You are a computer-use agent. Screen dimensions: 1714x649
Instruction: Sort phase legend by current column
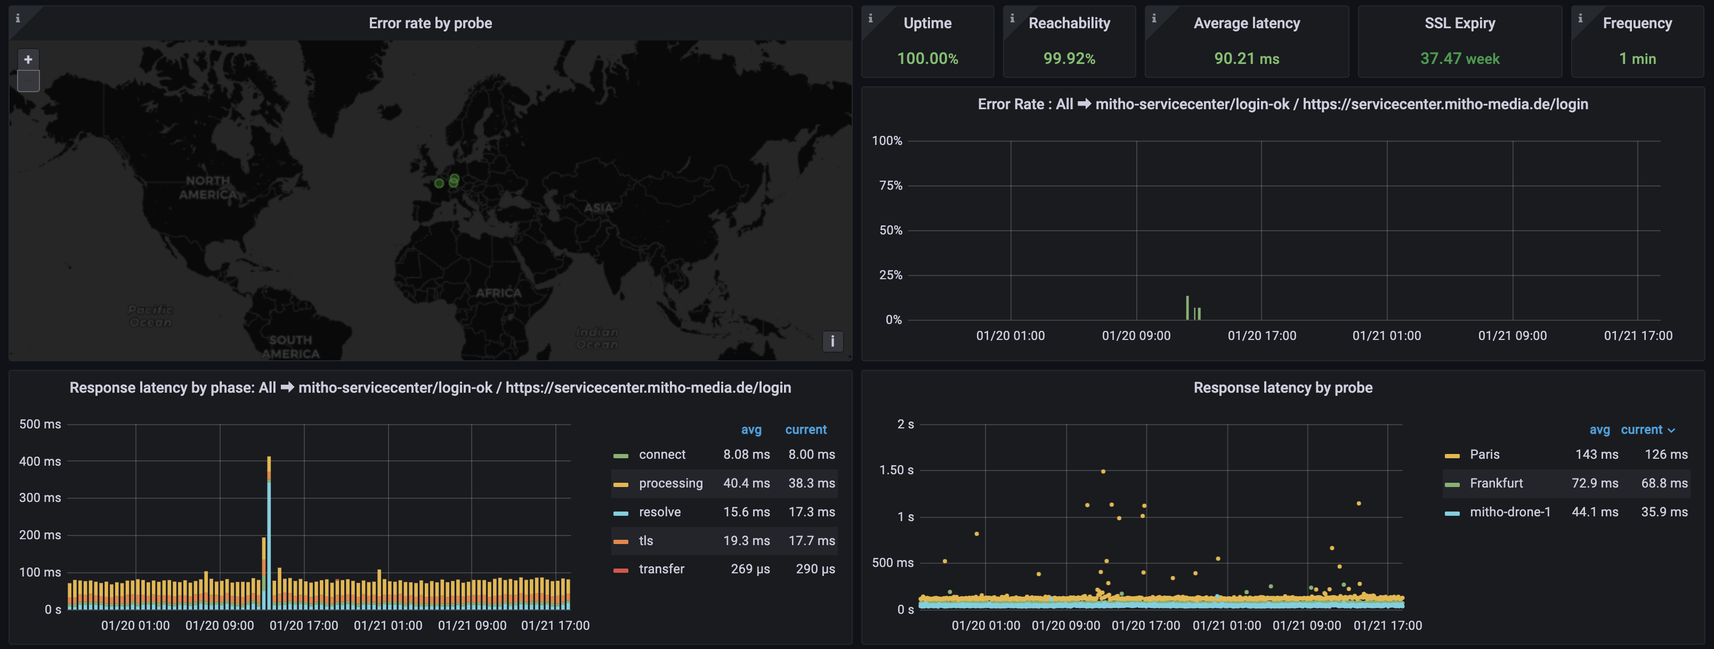[806, 429]
